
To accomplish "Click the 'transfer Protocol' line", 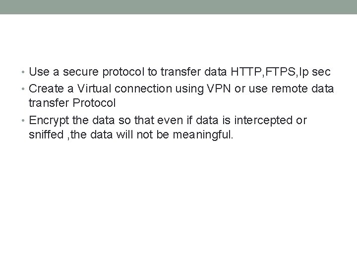I will pos(72,104).
